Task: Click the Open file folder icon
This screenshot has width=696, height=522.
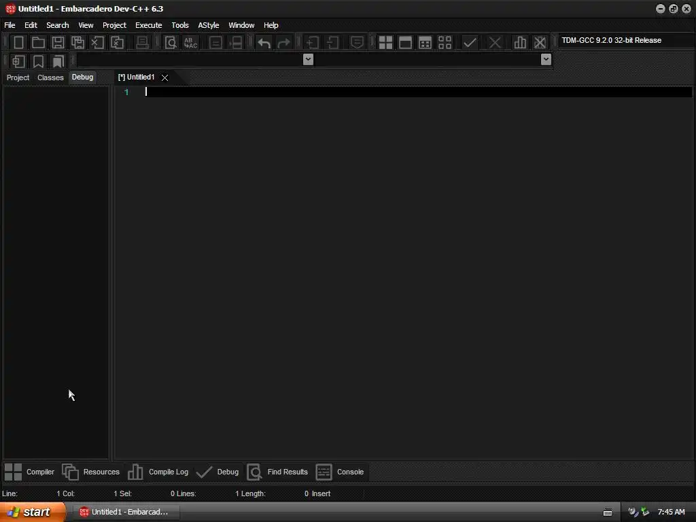Action: [38, 43]
